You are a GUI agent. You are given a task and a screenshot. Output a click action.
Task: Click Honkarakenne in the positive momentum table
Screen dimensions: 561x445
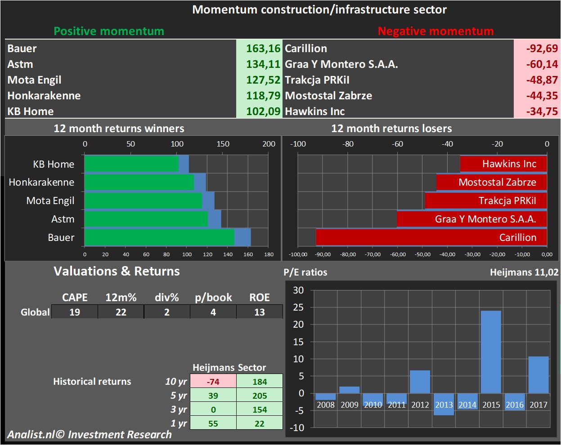[44, 96]
